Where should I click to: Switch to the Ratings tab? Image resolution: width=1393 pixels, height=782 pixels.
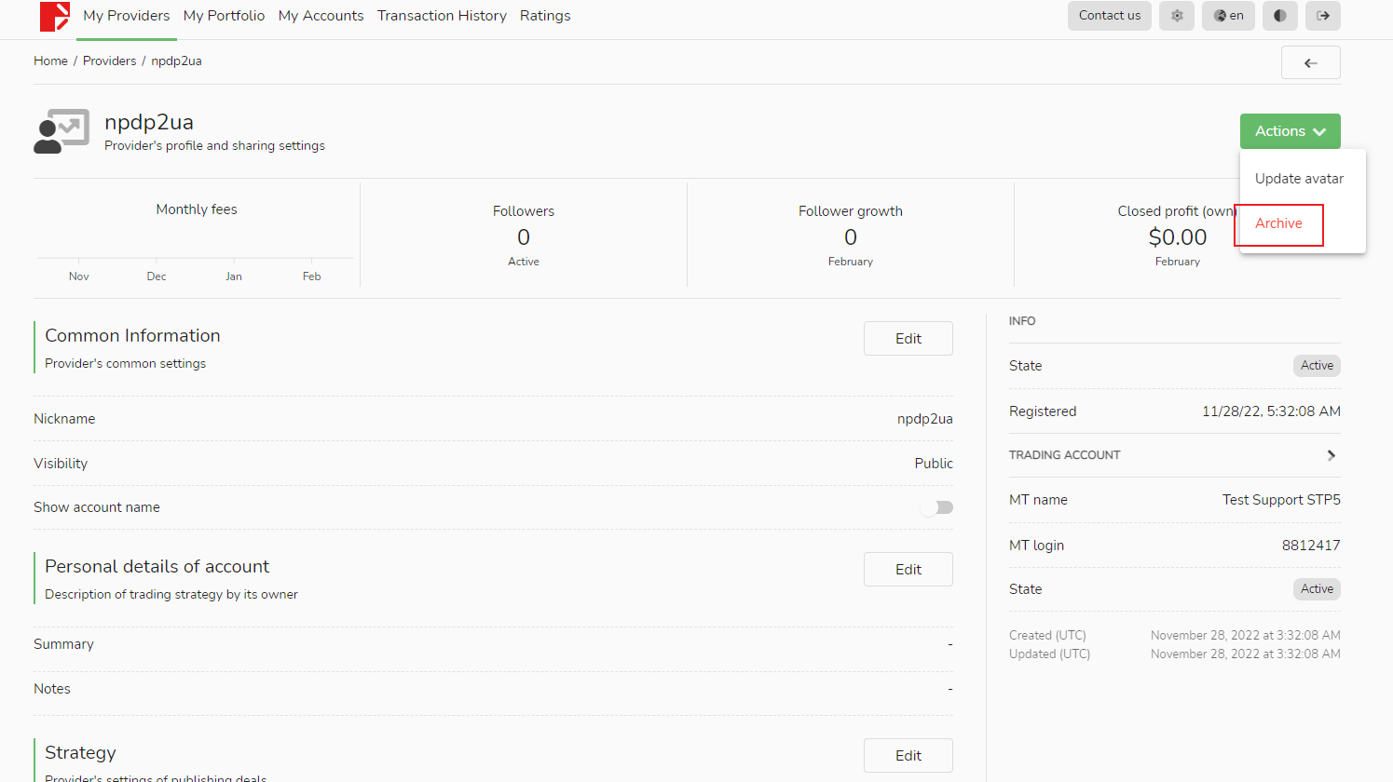click(x=545, y=16)
